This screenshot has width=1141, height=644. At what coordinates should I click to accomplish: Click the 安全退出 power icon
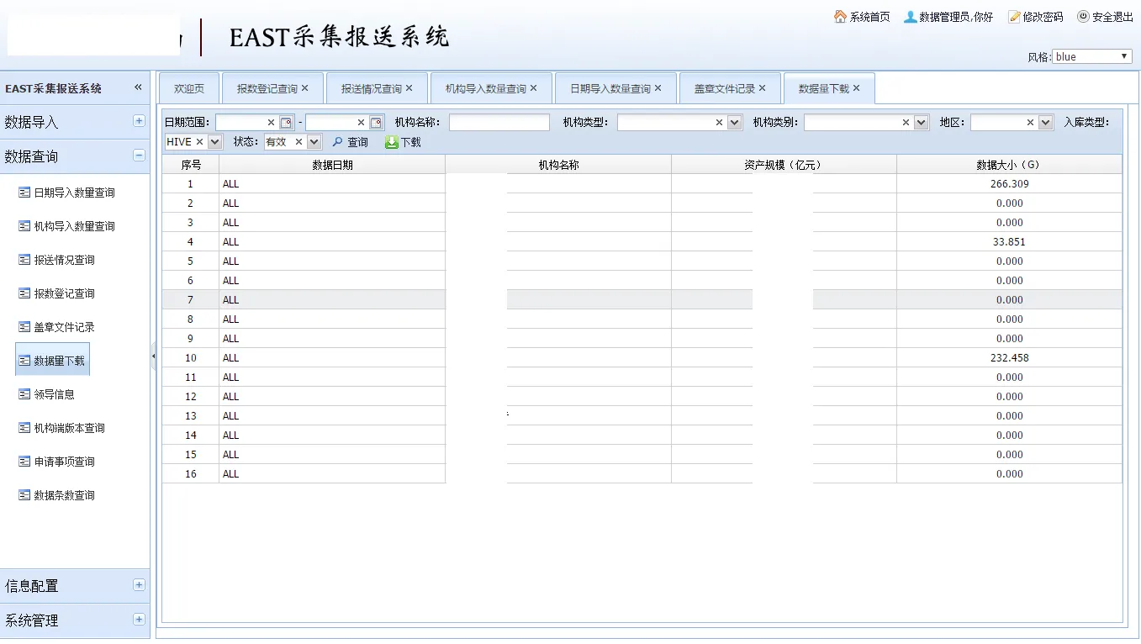pyautogui.click(x=1083, y=17)
